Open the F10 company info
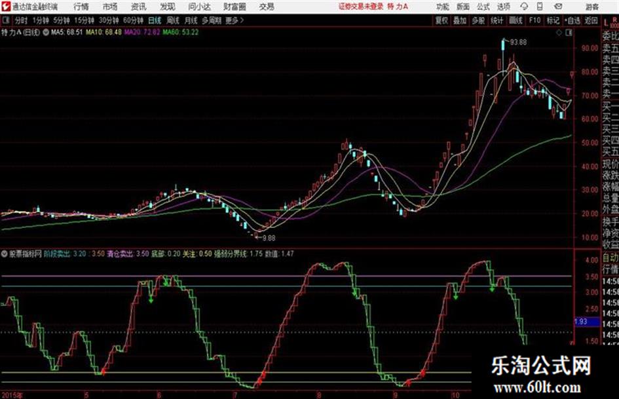This screenshot has width=619, height=399. coord(535,20)
